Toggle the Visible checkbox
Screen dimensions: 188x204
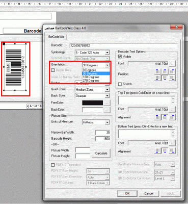pos(120,57)
